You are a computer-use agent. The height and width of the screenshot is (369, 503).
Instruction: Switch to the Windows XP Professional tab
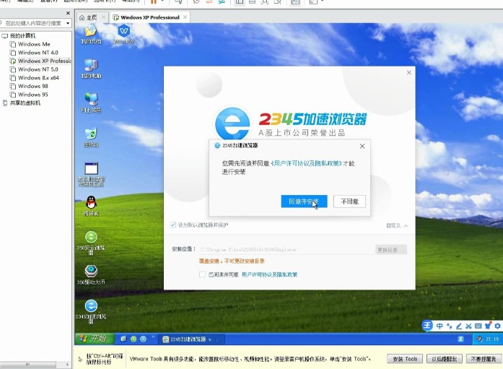pyautogui.click(x=150, y=17)
